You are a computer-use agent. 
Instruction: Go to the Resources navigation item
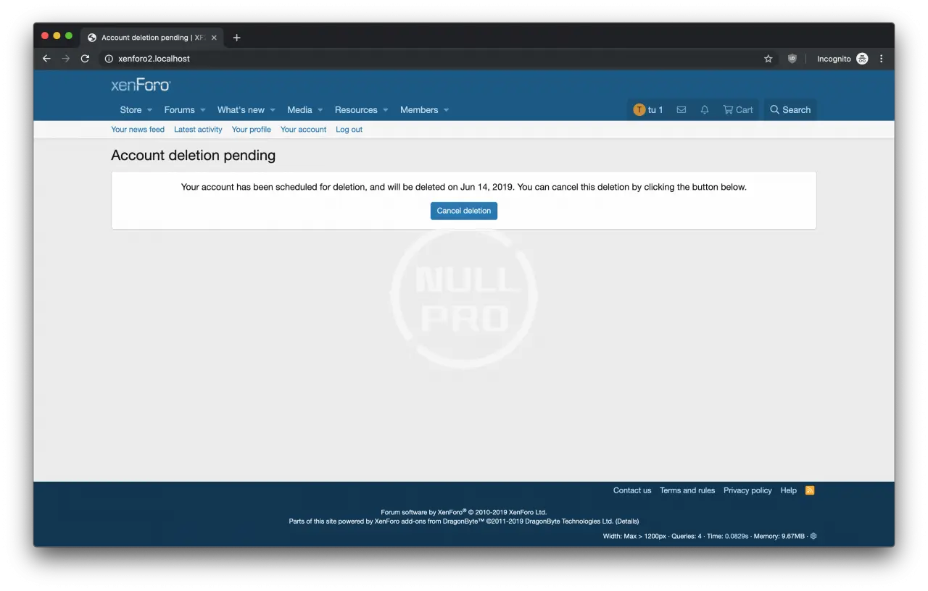coord(355,110)
